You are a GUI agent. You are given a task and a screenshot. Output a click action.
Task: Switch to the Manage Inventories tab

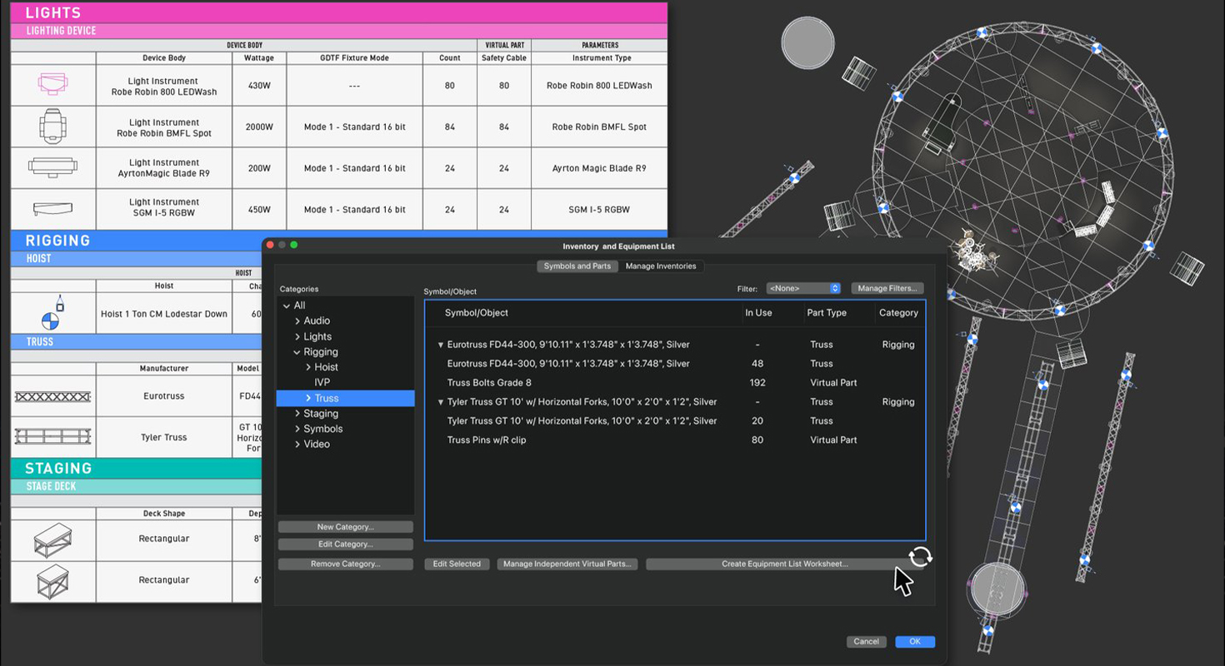point(661,266)
